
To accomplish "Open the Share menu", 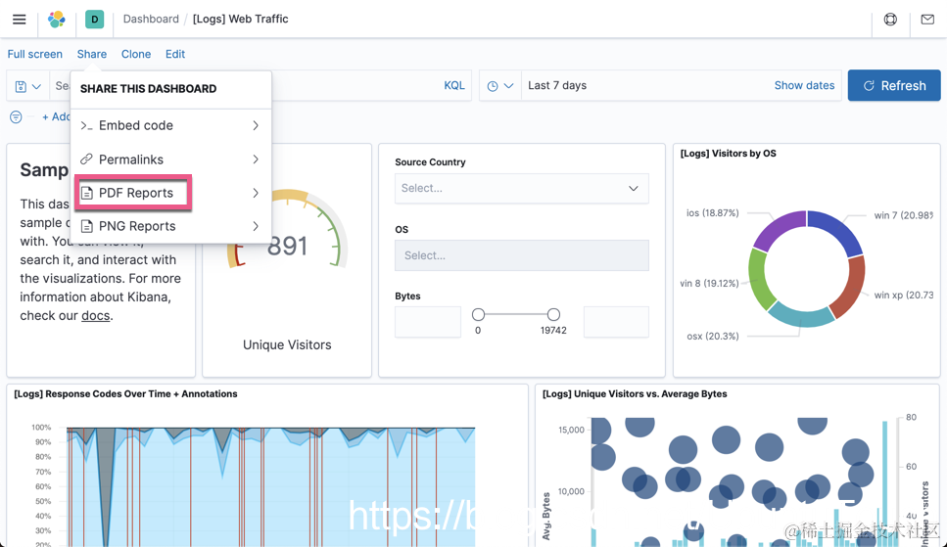I will click(92, 54).
